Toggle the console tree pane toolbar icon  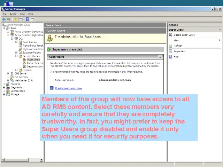(21, 19)
